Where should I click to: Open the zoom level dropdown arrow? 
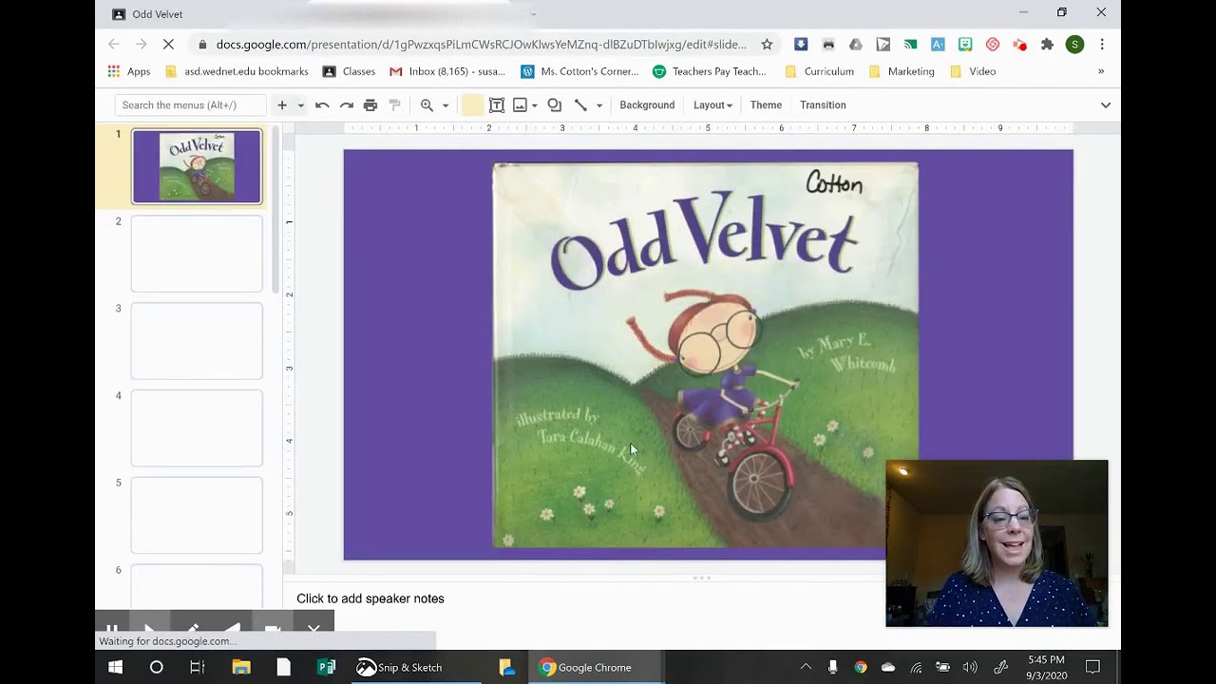[x=446, y=105]
